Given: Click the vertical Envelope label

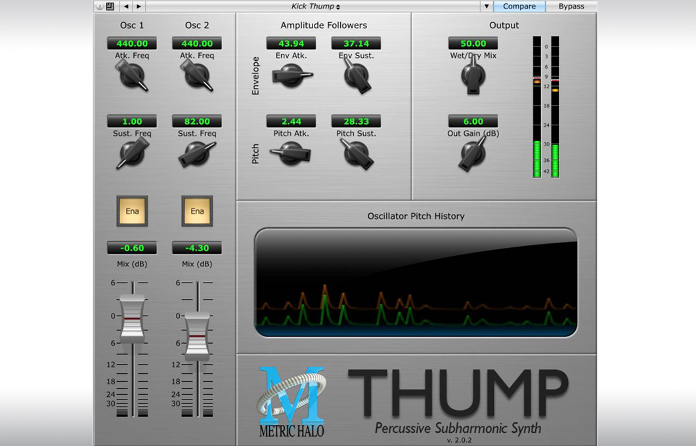Looking at the screenshot, I should pos(255,76).
